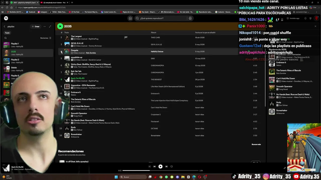Viewport: 321px width, 180px height.
Task: Seek within the song progress bar
Action: point(160,170)
